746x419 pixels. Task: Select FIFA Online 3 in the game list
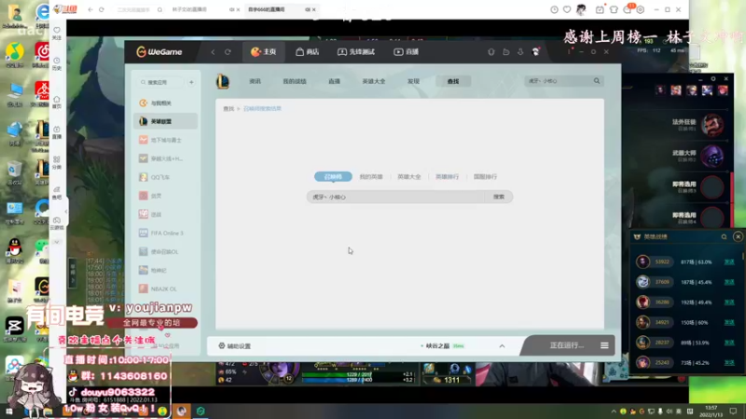tap(166, 233)
